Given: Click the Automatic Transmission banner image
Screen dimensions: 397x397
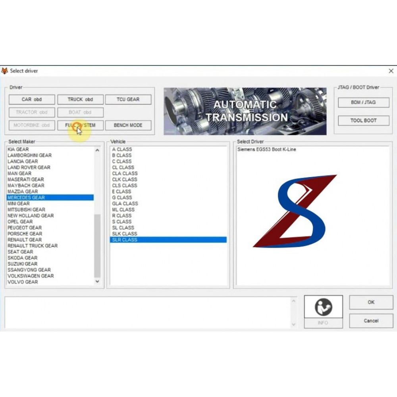Looking at the screenshot, I should (245, 111).
